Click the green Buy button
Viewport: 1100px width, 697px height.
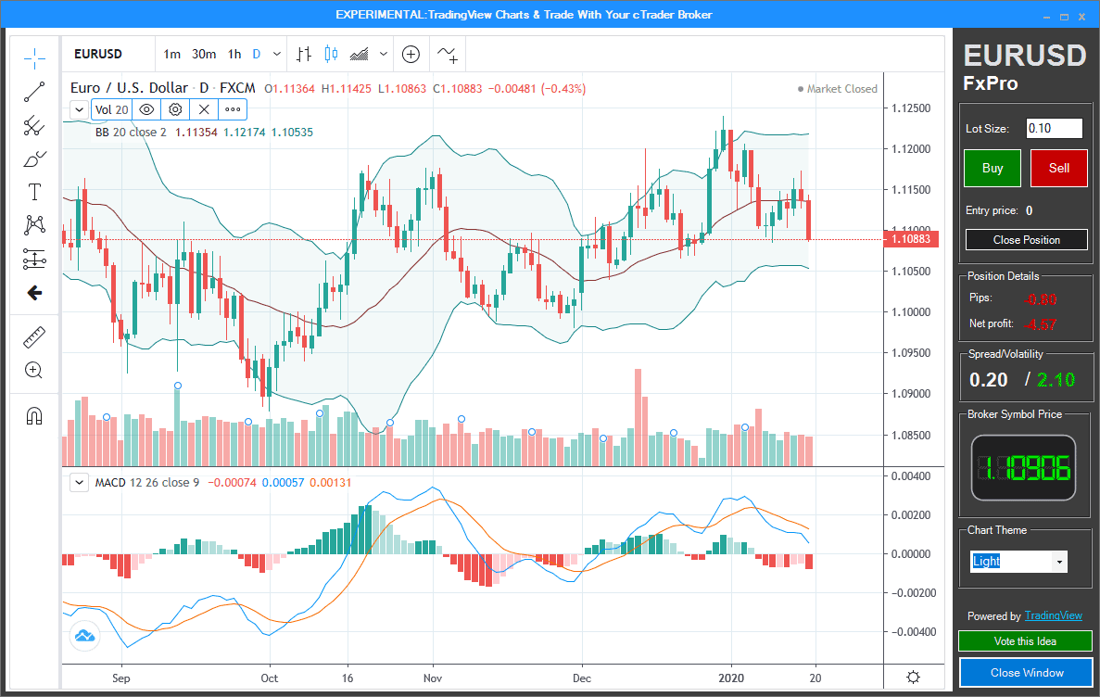click(x=992, y=168)
